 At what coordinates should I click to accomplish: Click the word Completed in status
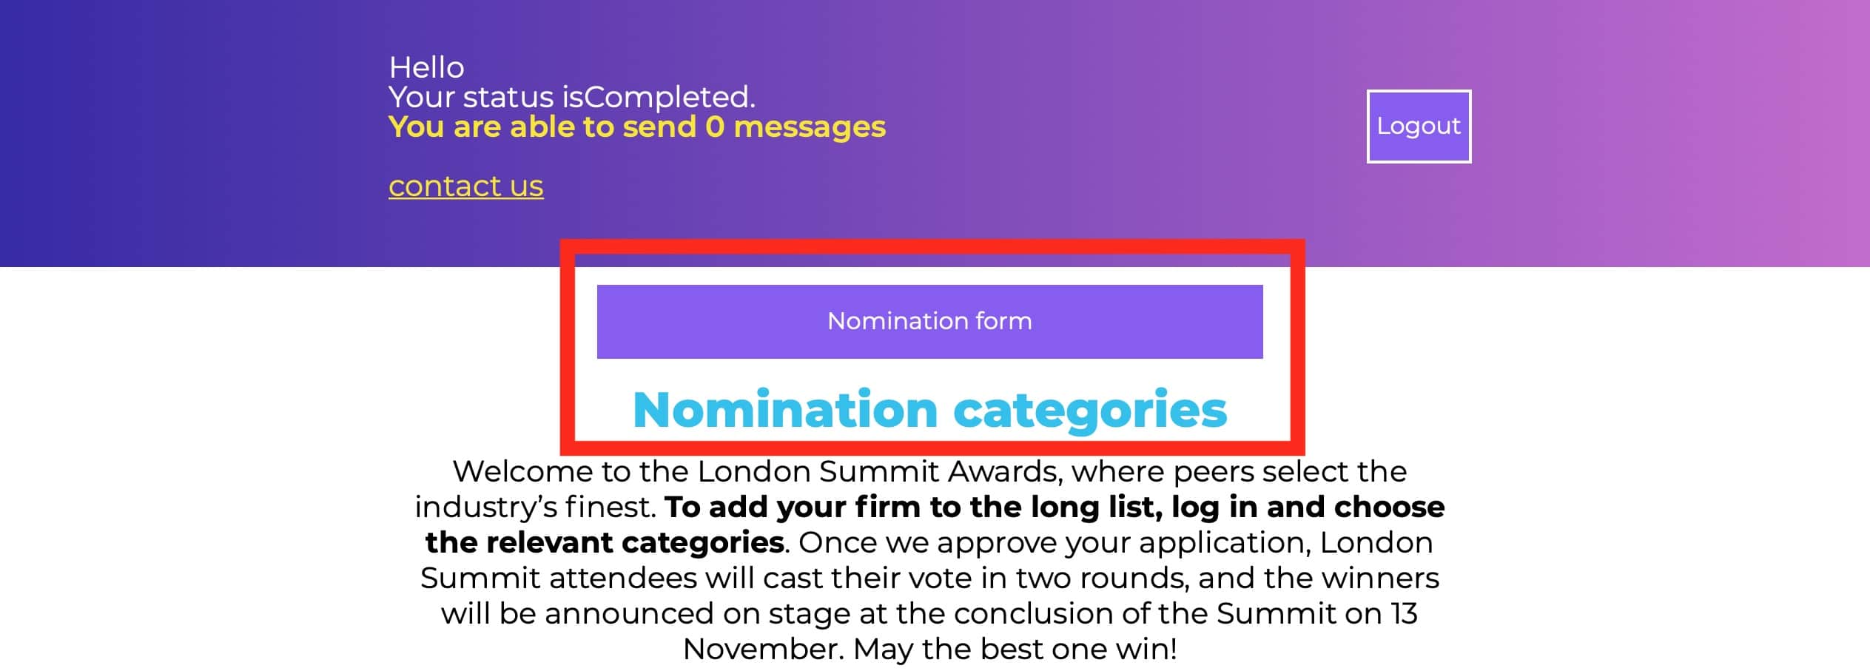point(666,98)
